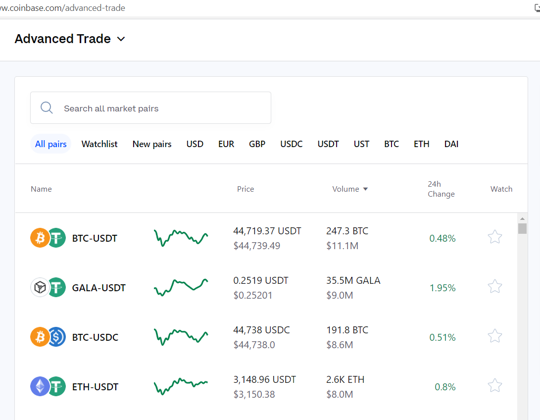This screenshot has height=420, width=540.
Task: Click the list scrollbar thumb
Action: (x=522, y=228)
